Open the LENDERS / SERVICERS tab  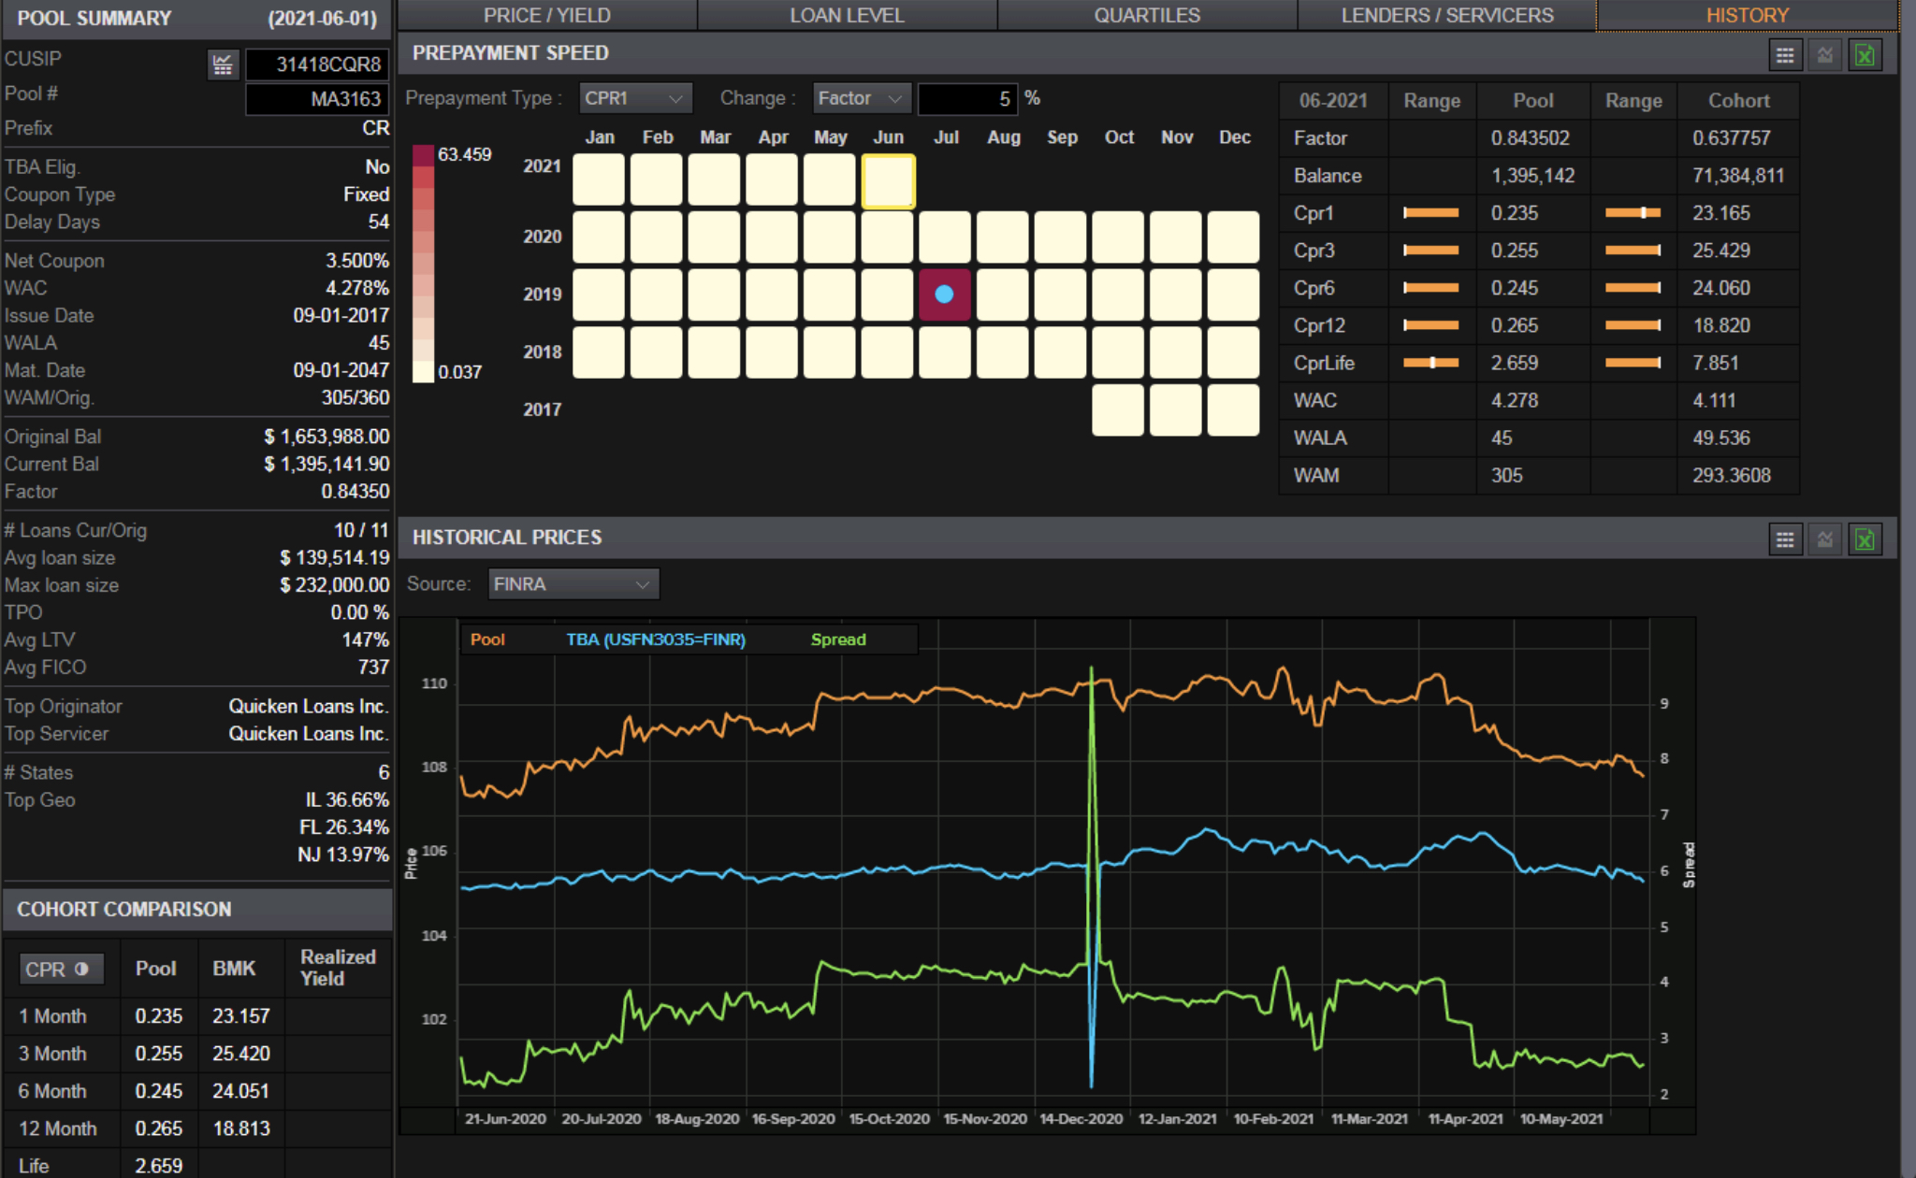pyautogui.click(x=1446, y=15)
